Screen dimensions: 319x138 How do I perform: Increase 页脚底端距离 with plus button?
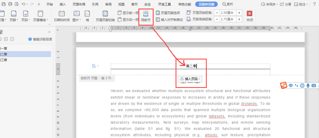[239, 19]
